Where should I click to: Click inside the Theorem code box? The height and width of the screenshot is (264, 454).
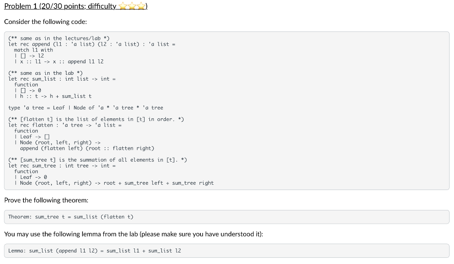(x=227, y=217)
